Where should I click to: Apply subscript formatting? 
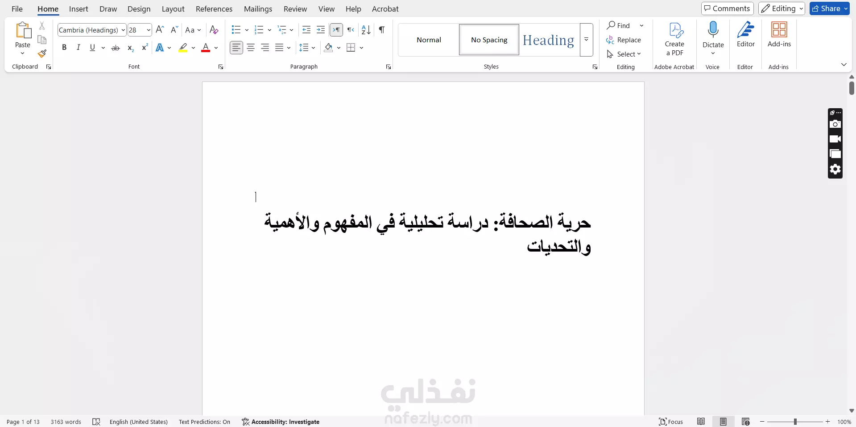130,48
